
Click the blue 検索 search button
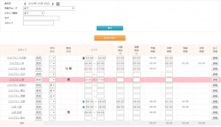click(110, 28)
